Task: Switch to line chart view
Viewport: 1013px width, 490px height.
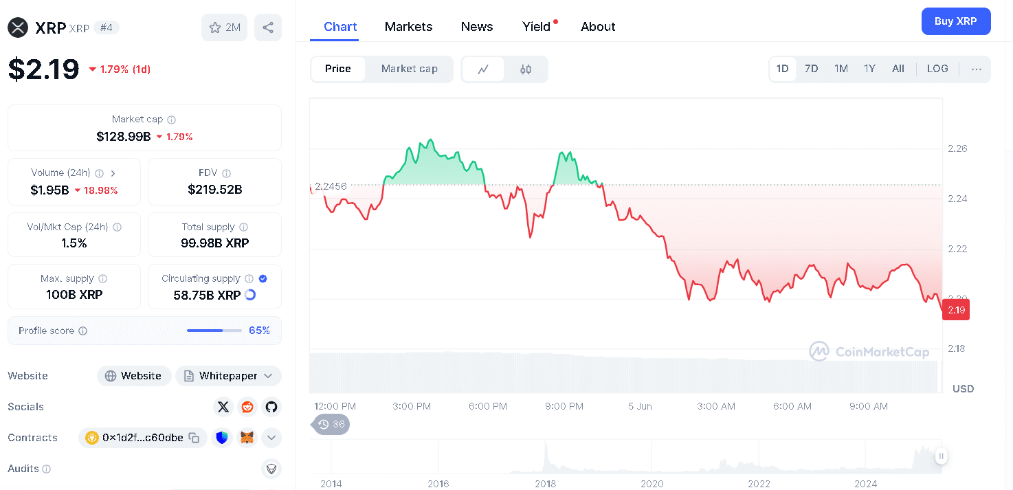Action: pyautogui.click(x=483, y=69)
